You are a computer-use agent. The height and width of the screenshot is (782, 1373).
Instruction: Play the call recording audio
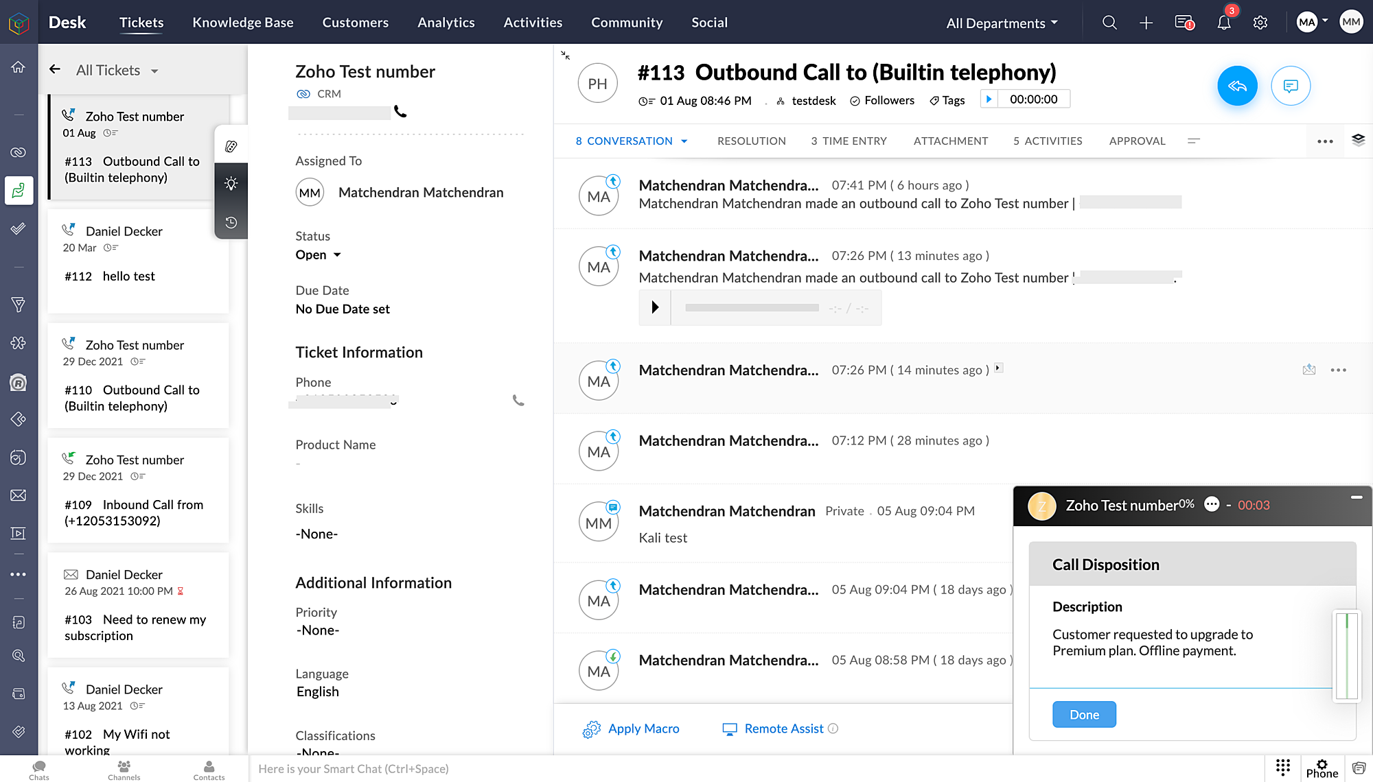(x=655, y=307)
